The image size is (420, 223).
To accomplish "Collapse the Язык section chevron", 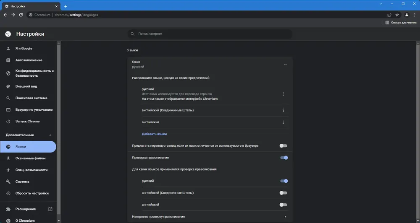I will pos(285,65).
